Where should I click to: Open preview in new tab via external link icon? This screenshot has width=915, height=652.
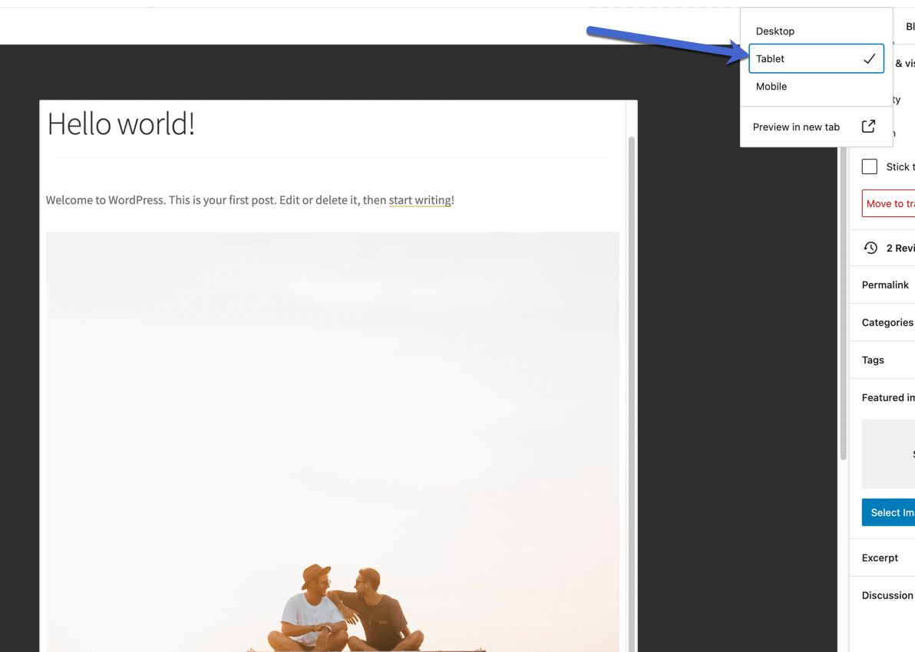[x=868, y=126]
